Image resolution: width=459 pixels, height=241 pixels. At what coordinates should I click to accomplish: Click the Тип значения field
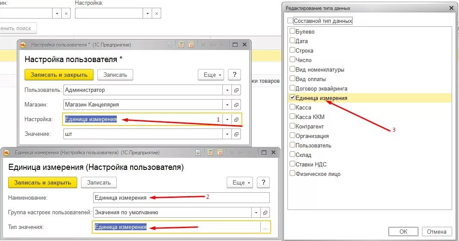tap(177, 227)
